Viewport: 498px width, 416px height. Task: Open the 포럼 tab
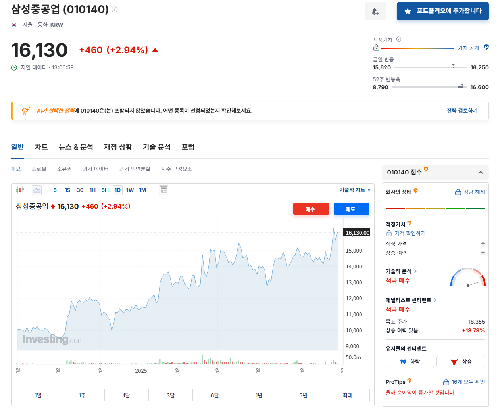pyautogui.click(x=188, y=147)
